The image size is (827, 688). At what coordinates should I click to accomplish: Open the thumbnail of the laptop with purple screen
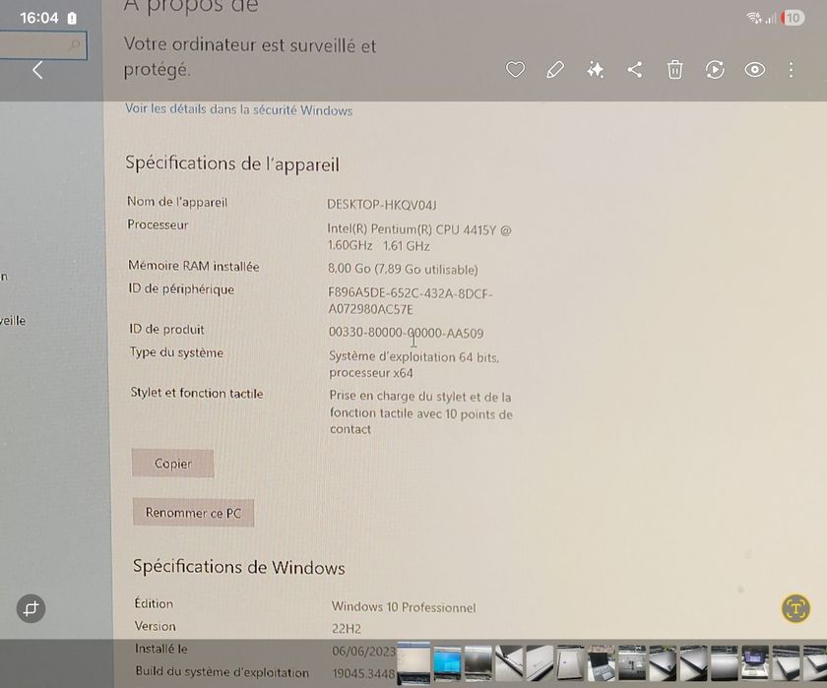point(755,662)
